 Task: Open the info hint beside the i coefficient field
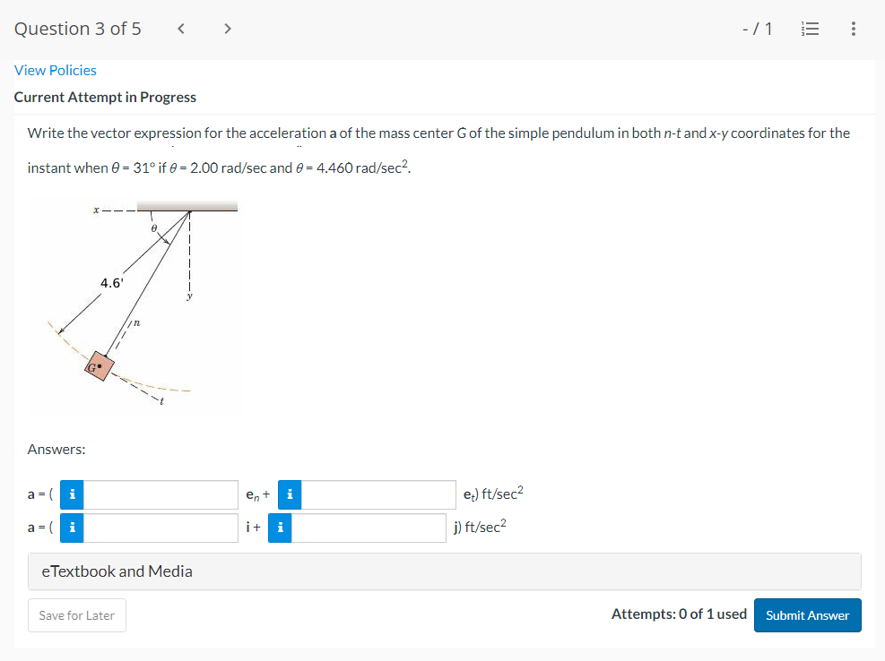tap(72, 527)
